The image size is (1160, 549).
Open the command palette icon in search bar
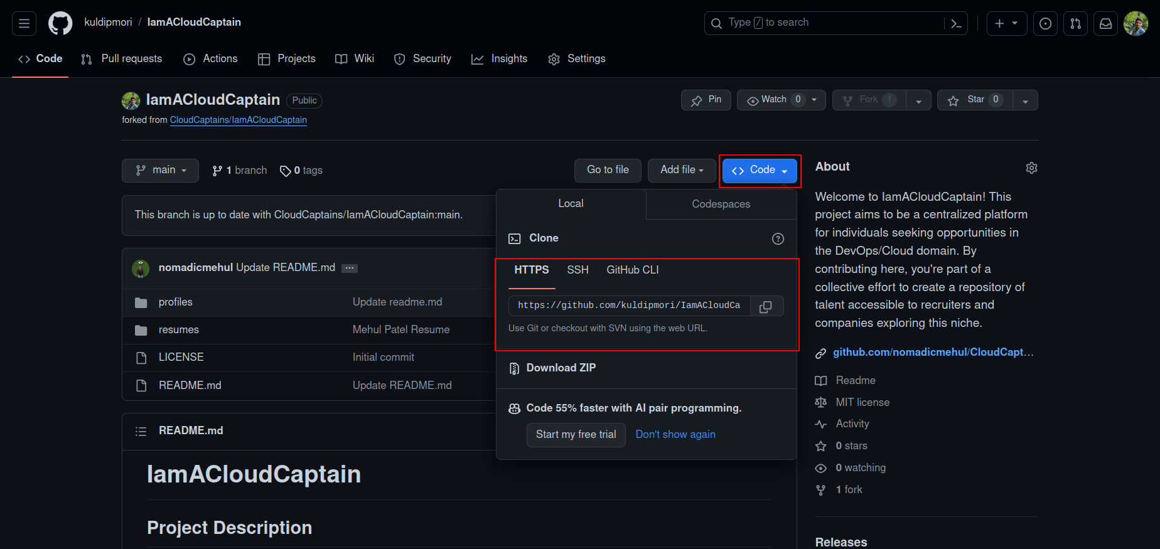956,23
